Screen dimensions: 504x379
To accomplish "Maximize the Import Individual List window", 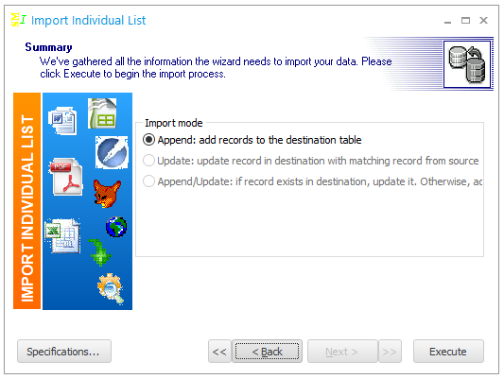I will 465,21.
